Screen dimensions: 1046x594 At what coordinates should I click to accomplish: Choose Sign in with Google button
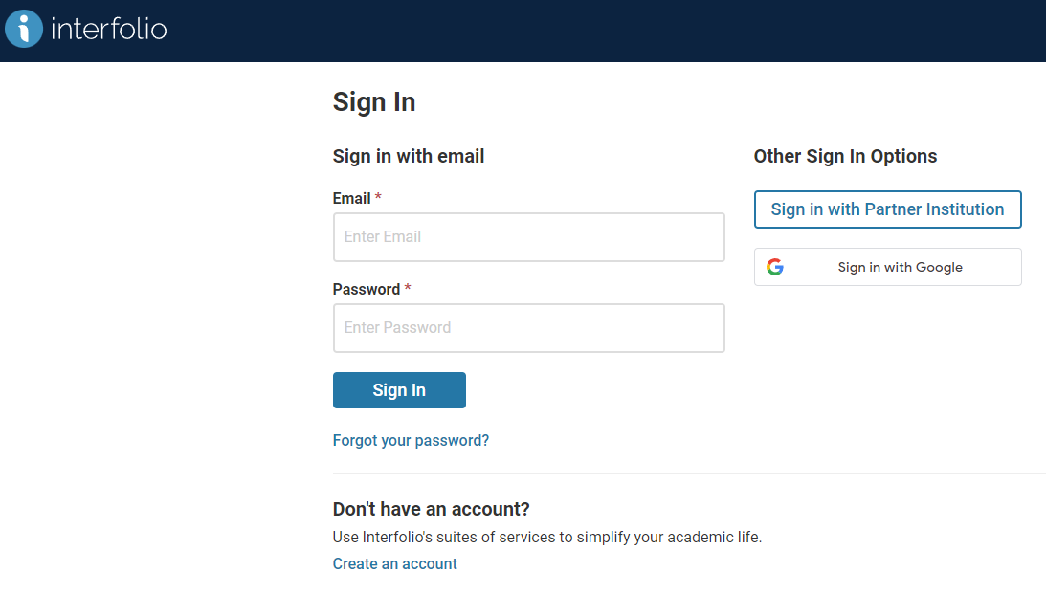887,267
